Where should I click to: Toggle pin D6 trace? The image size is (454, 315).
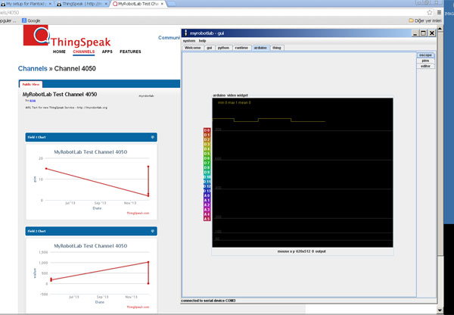pyautogui.click(x=207, y=158)
